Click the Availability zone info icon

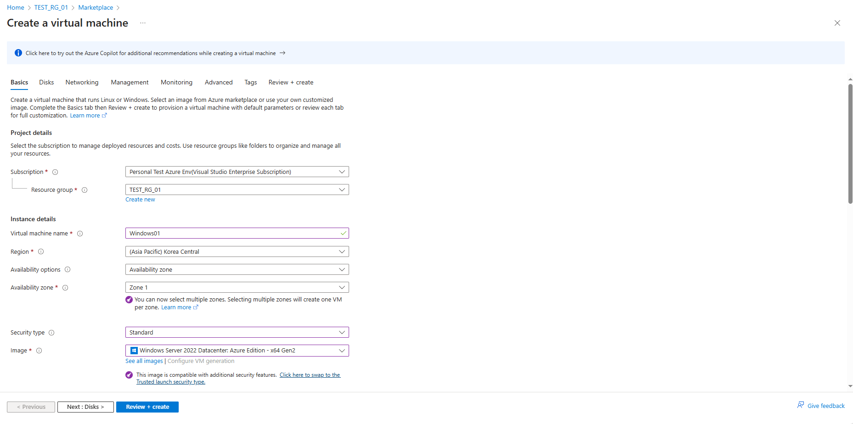click(65, 288)
